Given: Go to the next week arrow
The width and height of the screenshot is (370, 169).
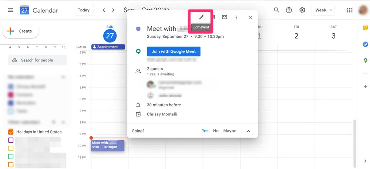Looking at the screenshot, I should 113,10.
